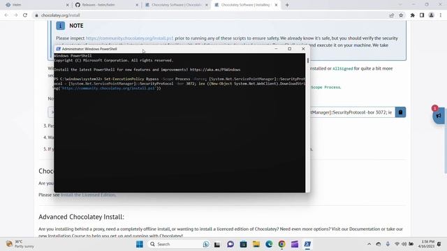
Task: Go forward in Chrome
Action: [x=15, y=15]
